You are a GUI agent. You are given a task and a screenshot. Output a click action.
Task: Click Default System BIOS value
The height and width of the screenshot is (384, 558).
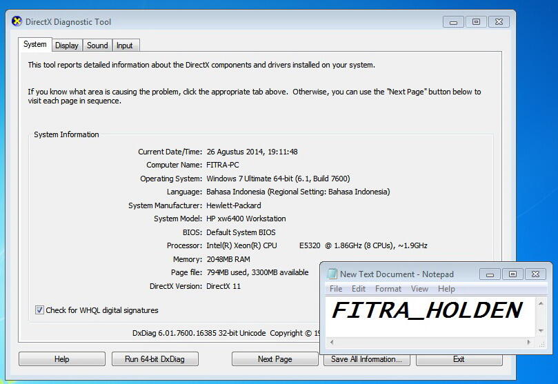pos(241,232)
